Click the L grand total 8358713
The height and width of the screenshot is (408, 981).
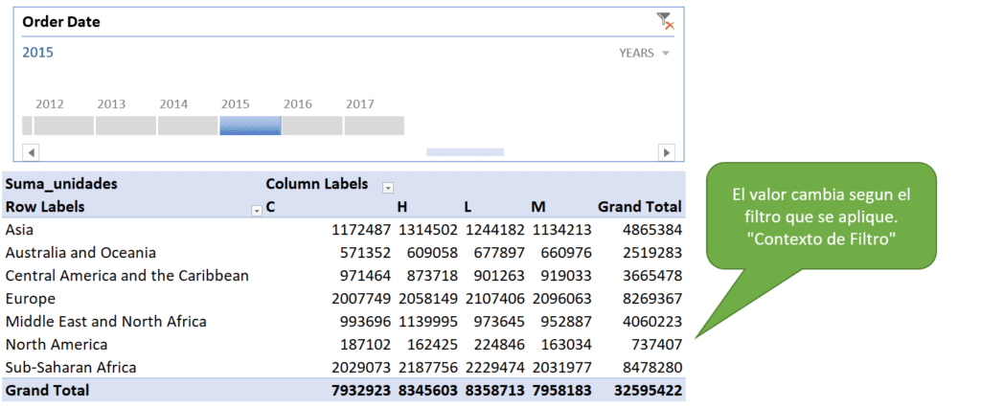[x=493, y=391]
